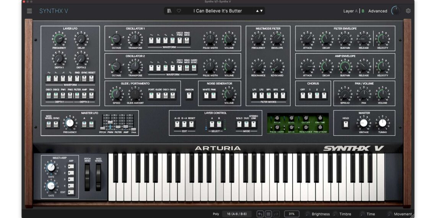Click the Oscillator 1 Octave knob
Screen dimensions: 436x218
(116, 39)
